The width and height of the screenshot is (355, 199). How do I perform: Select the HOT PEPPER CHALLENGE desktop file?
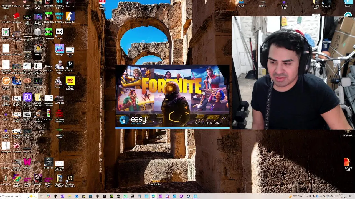(59, 116)
